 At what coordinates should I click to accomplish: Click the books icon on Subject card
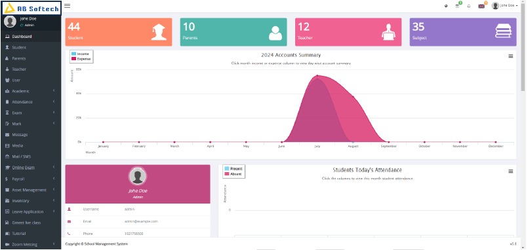coord(504,31)
